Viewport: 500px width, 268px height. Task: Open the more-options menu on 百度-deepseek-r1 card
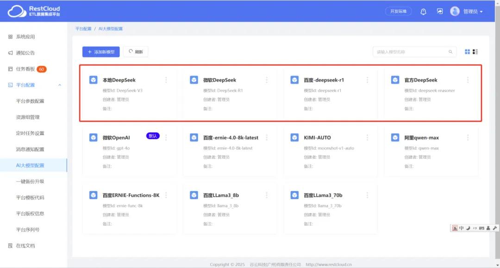tap(367, 80)
